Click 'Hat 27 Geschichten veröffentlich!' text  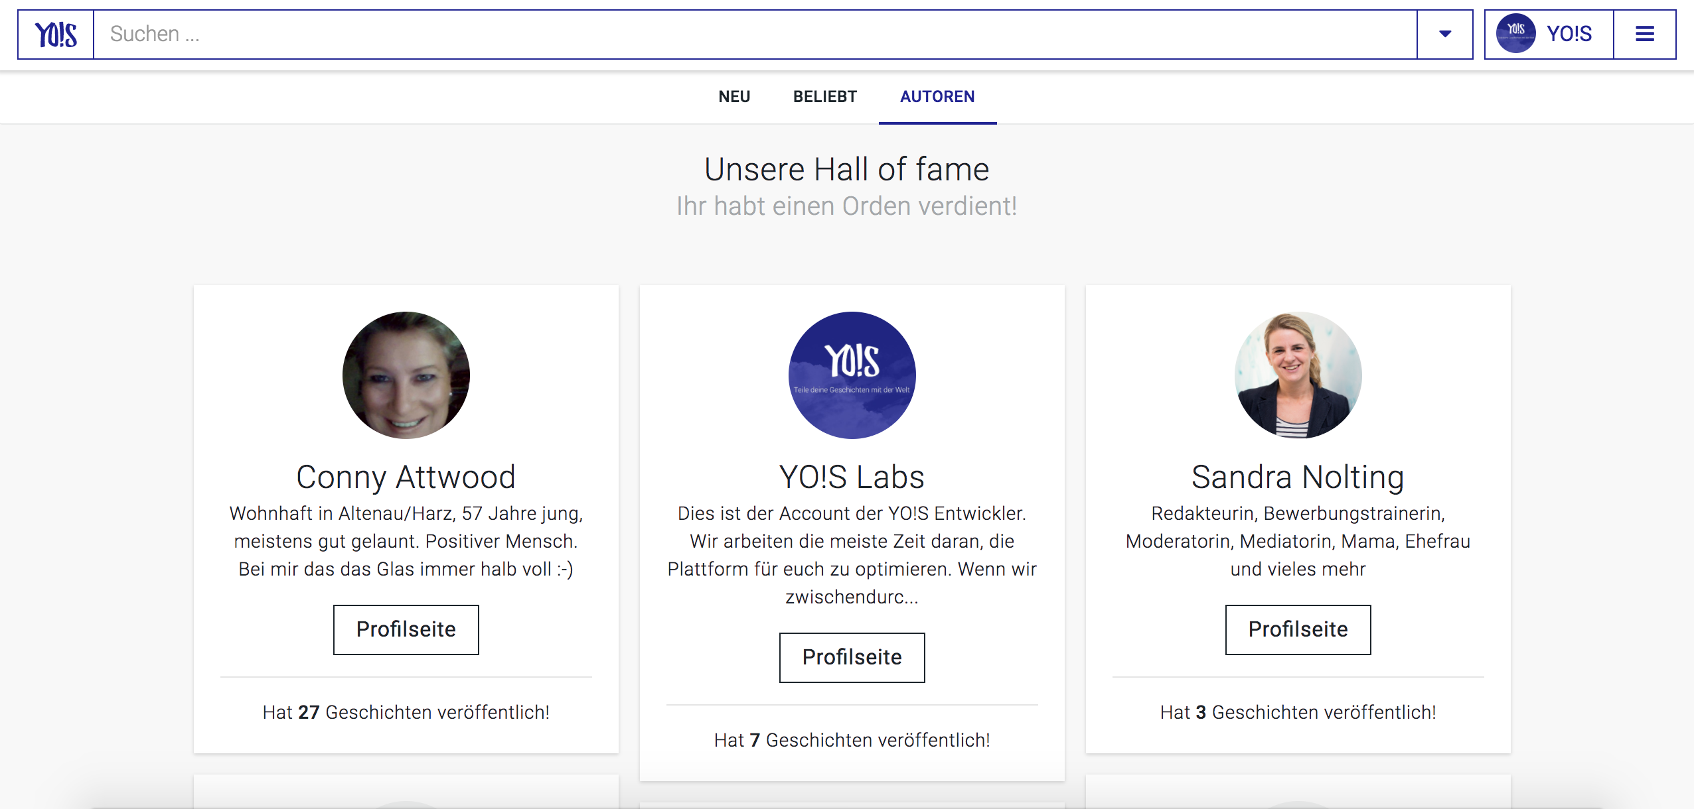pos(406,712)
